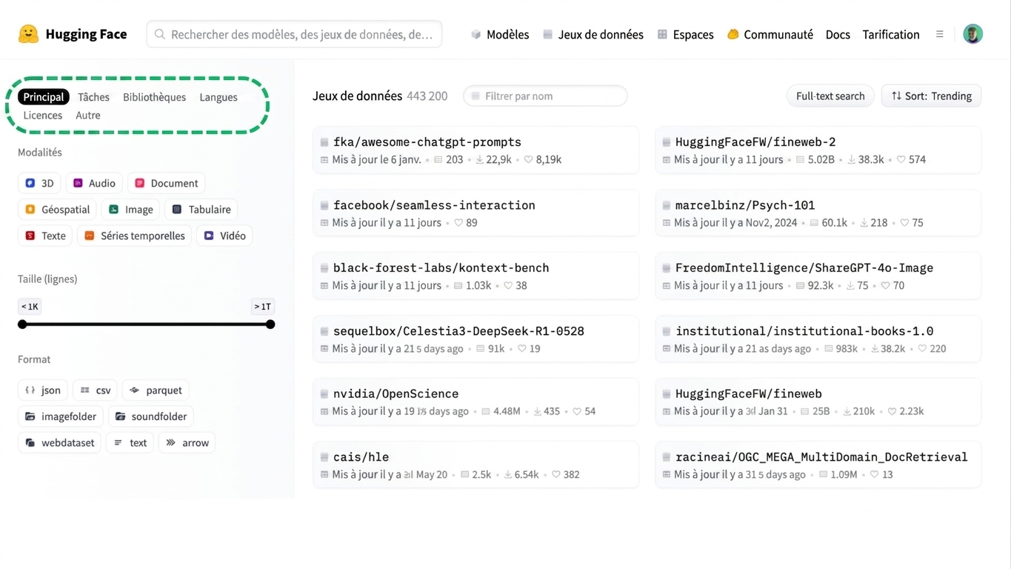Toggle the Géospatial modality filter

[57, 210]
